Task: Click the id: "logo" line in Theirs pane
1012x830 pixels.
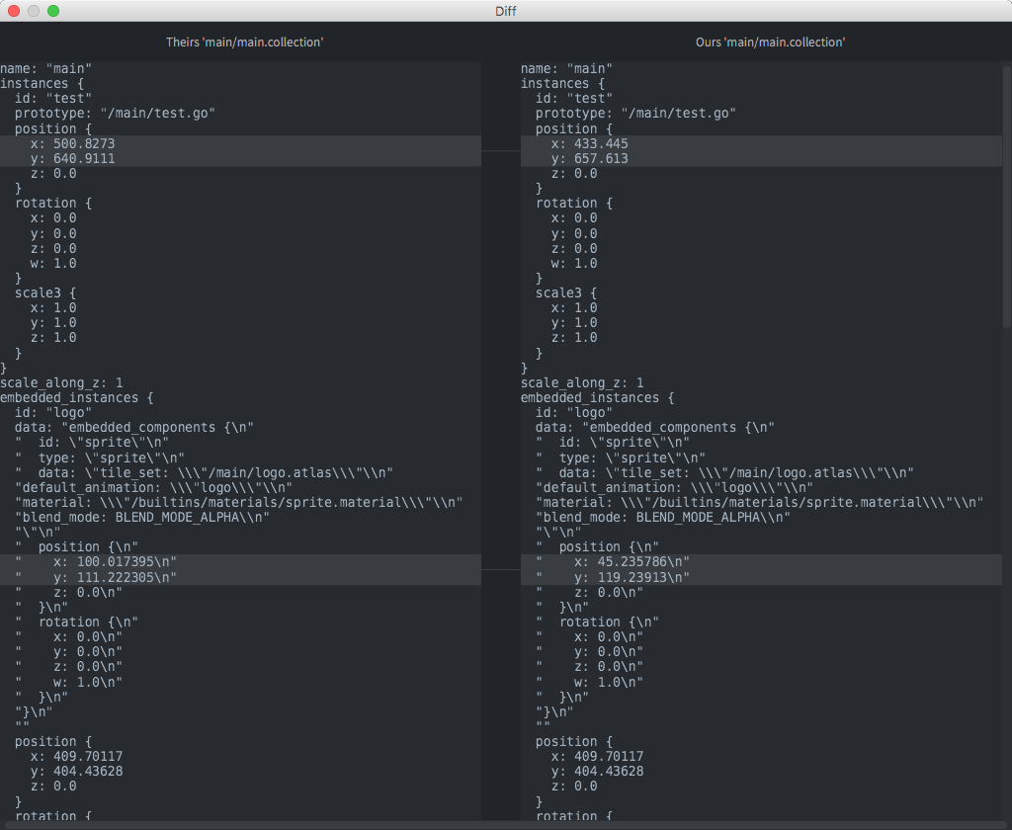Action: pos(52,412)
